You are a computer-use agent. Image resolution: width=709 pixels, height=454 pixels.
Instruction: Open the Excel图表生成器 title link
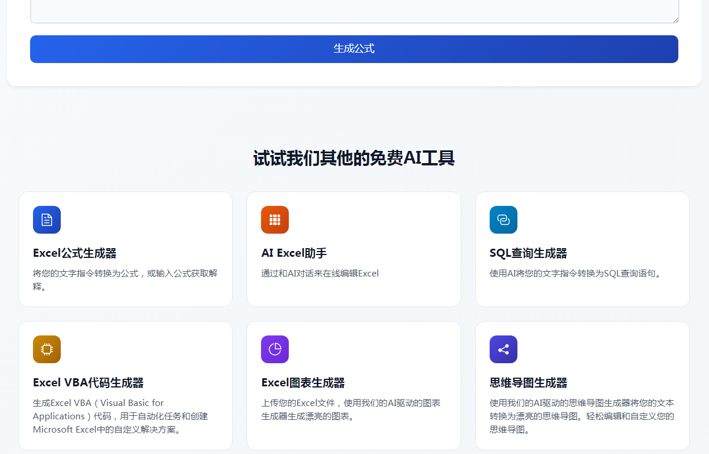click(303, 383)
